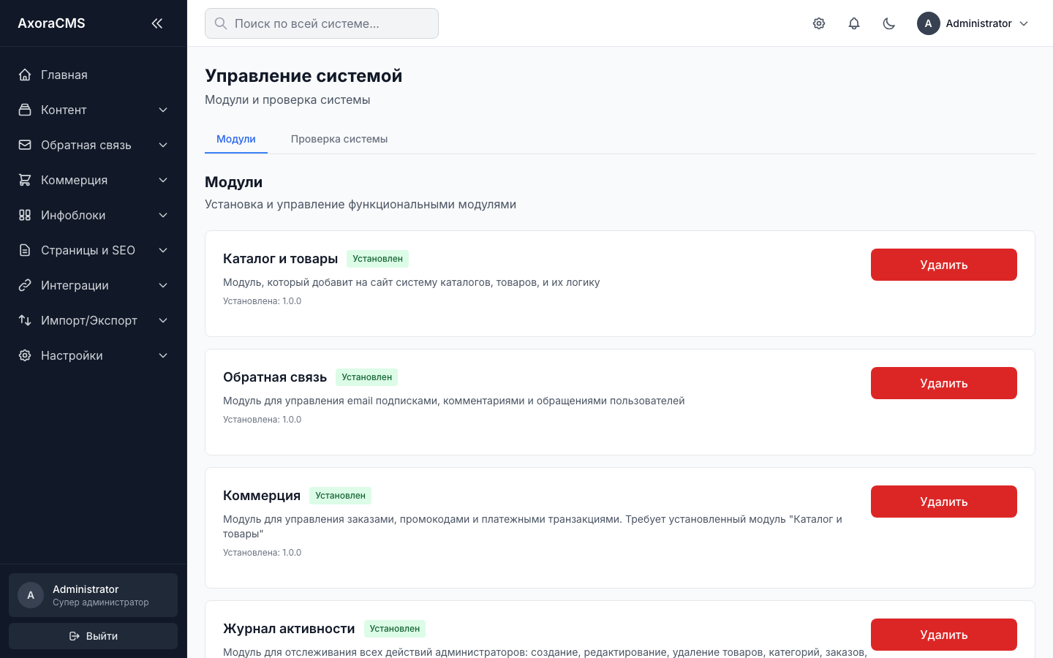Expand the Инфоблоки menu chevron

(x=163, y=215)
